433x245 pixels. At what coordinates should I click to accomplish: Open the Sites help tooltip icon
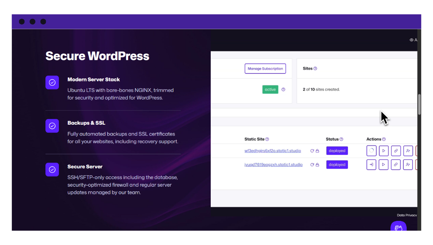point(316,68)
